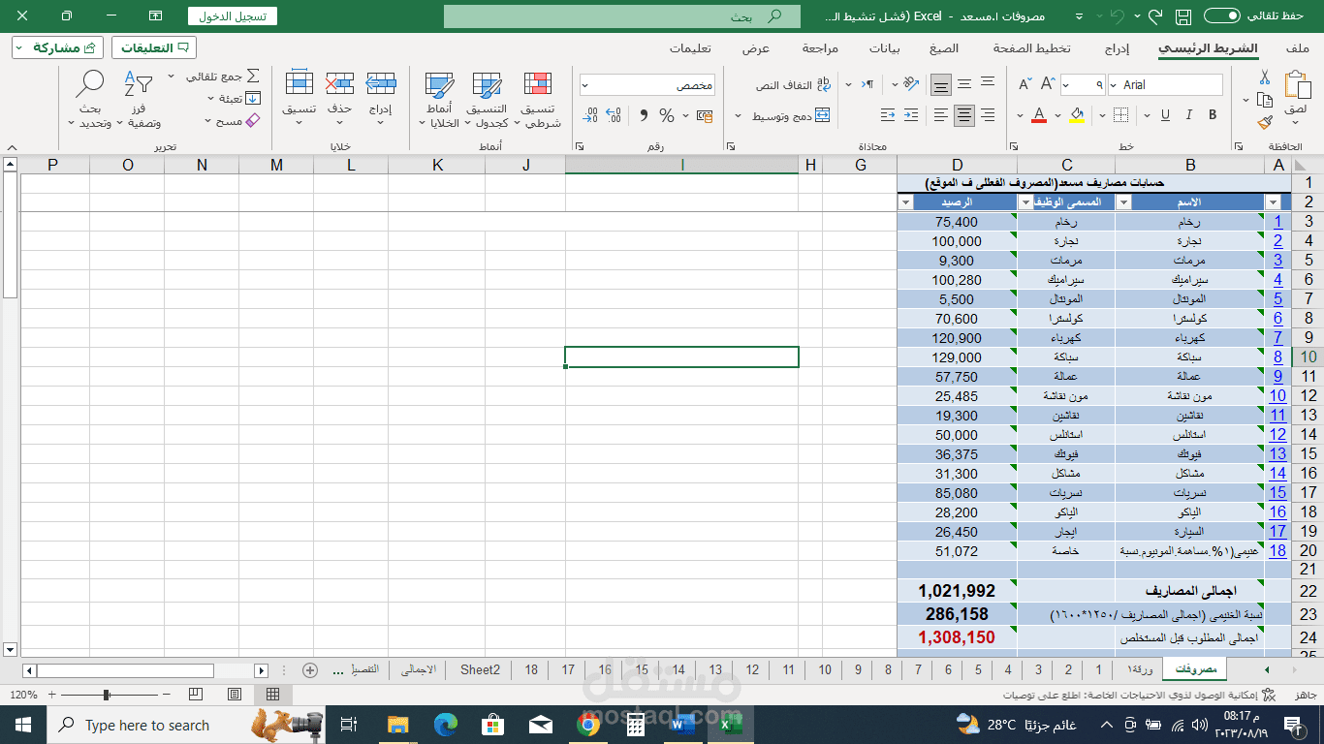
Task: Open the المسمى الوظيفي filter dropdown
Action: click(1025, 202)
